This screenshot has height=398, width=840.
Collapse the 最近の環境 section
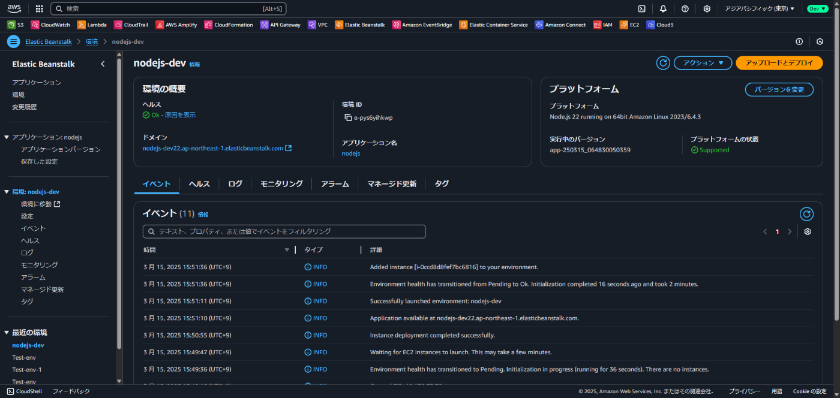[x=7, y=333]
